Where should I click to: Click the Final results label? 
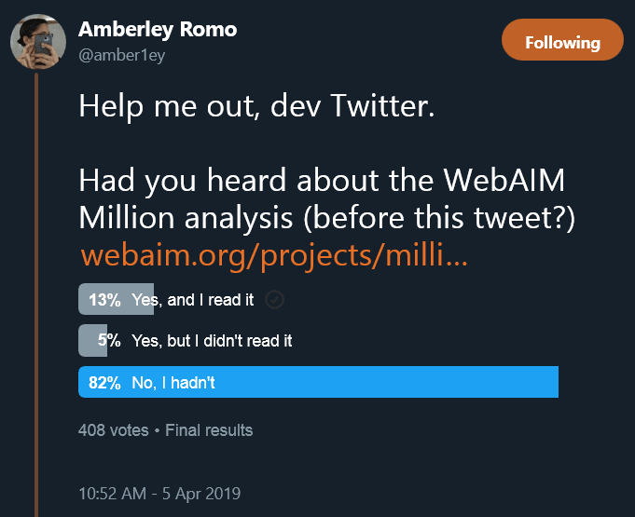pyautogui.click(x=209, y=430)
